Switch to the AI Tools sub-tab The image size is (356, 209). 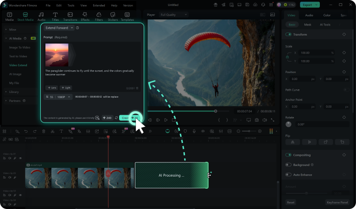coord(325,25)
